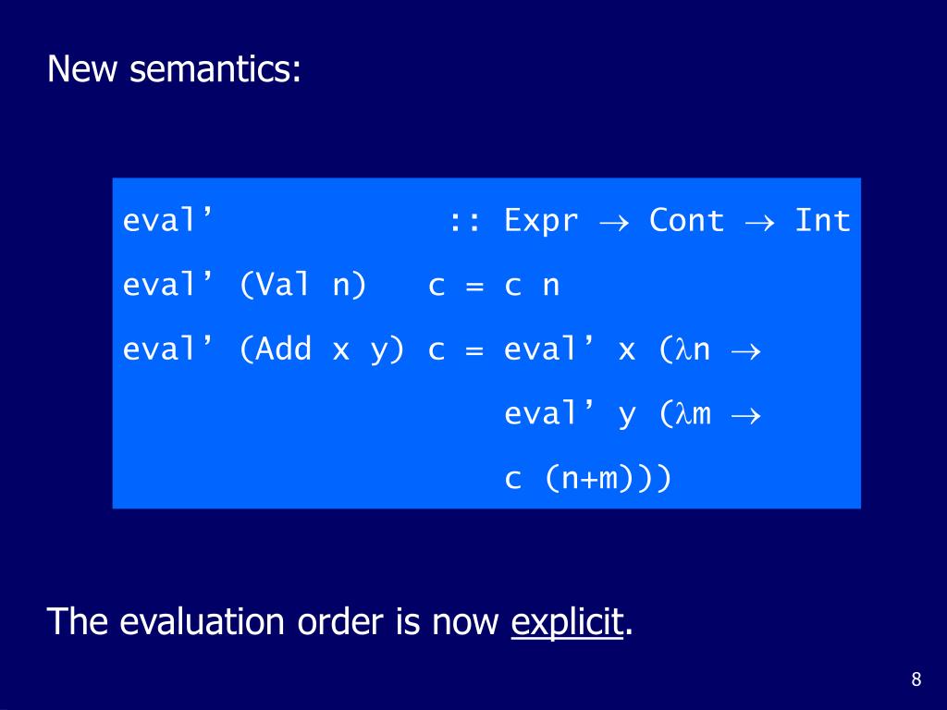Click the first 'eval'' in the code box
Image resolution: width=947 pixels, height=710 pixels.
pyautogui.click(x=168, y=220)
